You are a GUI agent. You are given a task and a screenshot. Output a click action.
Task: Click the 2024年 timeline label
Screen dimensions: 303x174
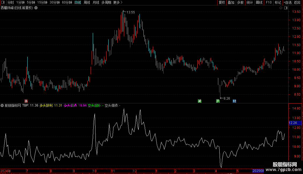point(6,171)
